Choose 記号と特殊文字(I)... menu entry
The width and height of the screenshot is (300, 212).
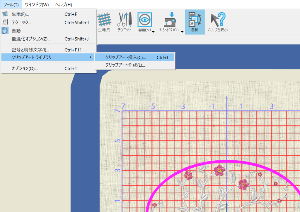pyautogui.click(x=30, y=50)
